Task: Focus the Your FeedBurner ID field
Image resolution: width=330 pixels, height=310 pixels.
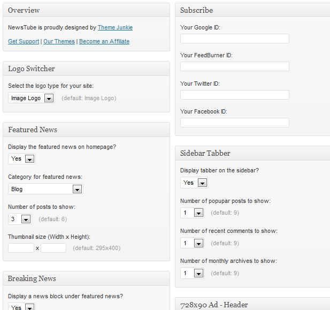Action: 235,66
